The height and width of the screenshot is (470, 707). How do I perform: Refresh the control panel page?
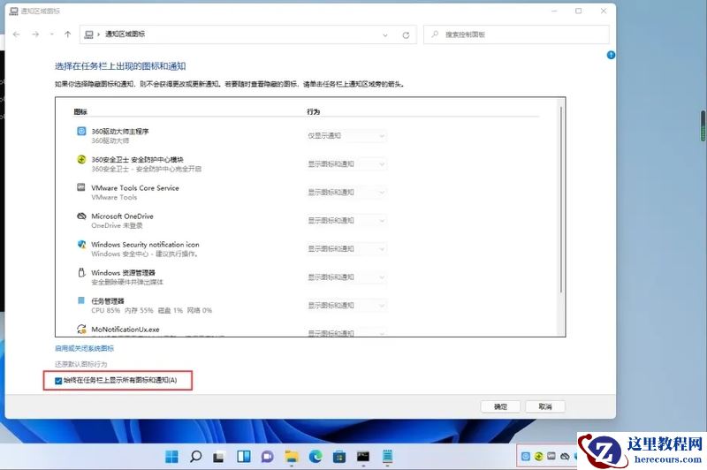[406, 34]
